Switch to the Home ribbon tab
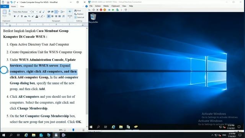This screenshot has width=245, height=138. coord(13,7)
